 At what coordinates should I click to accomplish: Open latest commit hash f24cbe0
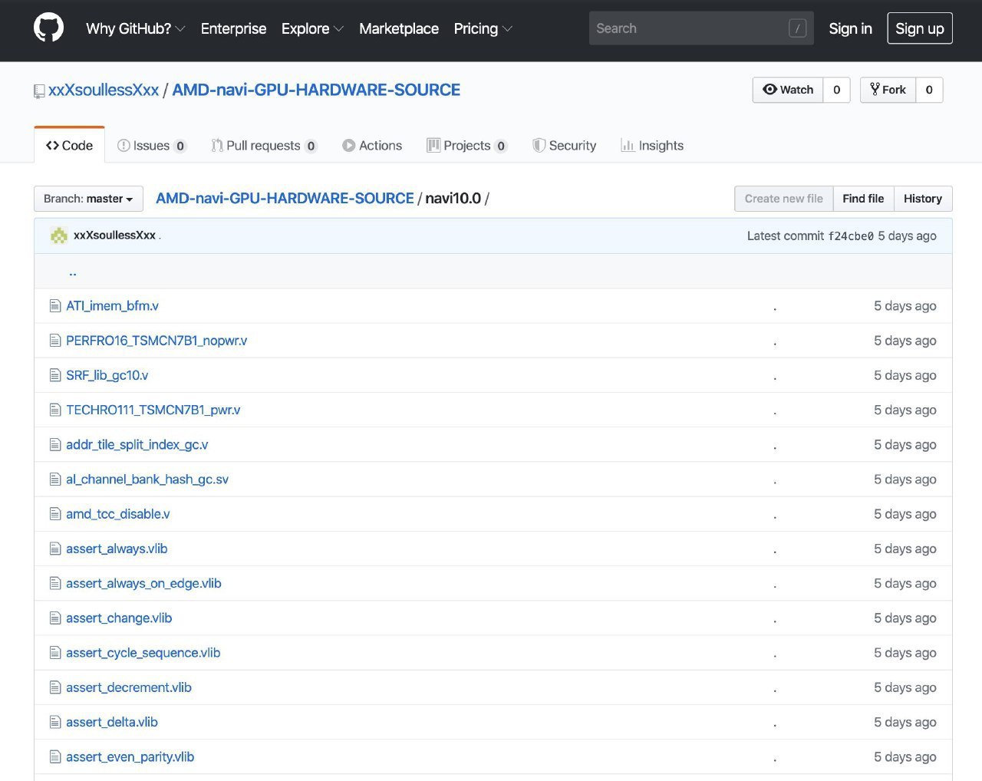click(x=851, y=236)
